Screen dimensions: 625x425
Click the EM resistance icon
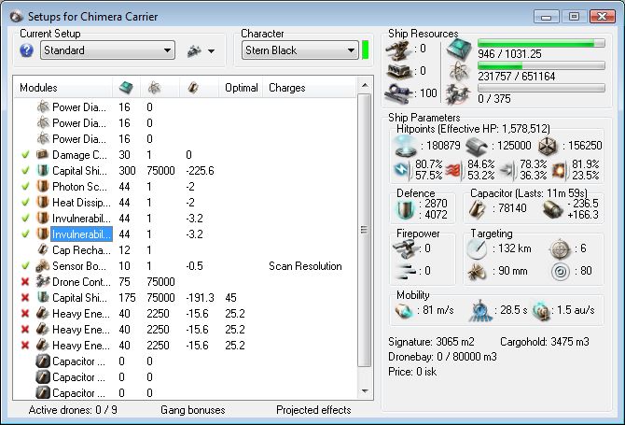pyautogui.click(x=403, y=170)
